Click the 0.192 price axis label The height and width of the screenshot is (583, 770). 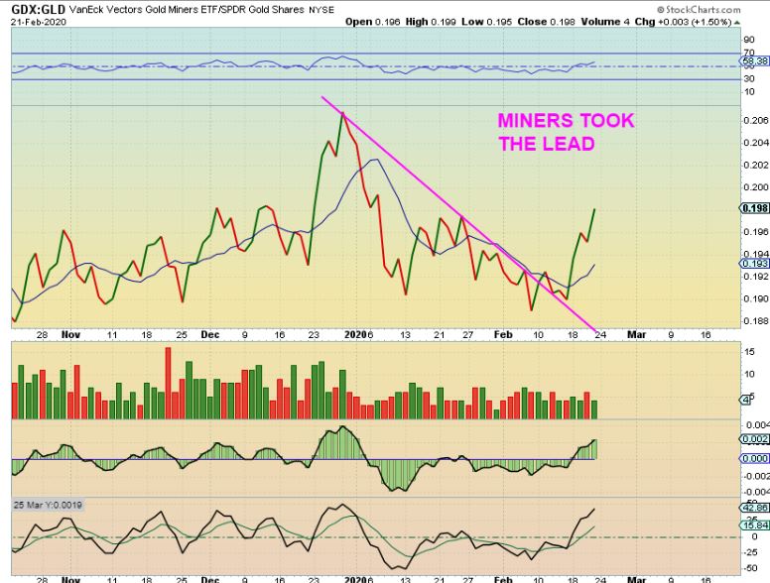point(756,277)
